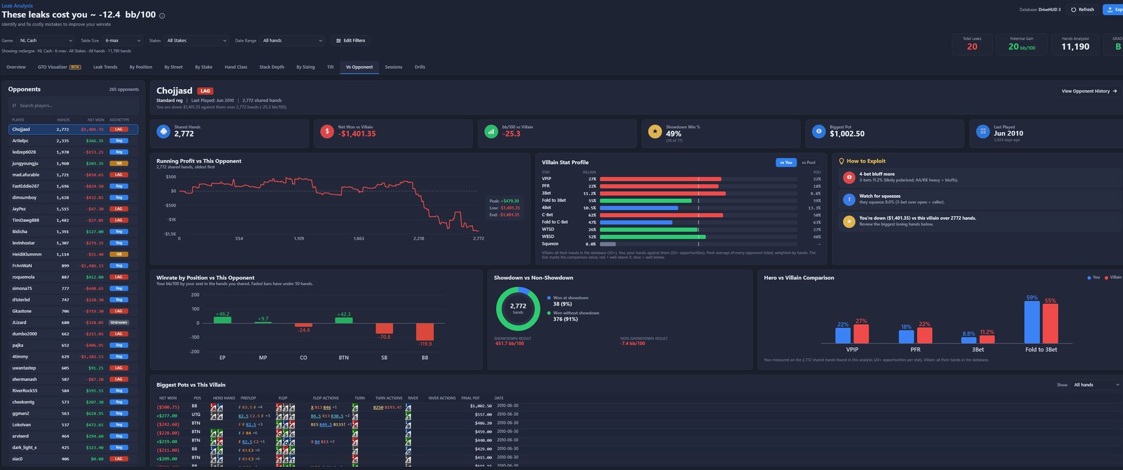Go to the Leak Trends tab
The image size is (1123, 470).
105,67
